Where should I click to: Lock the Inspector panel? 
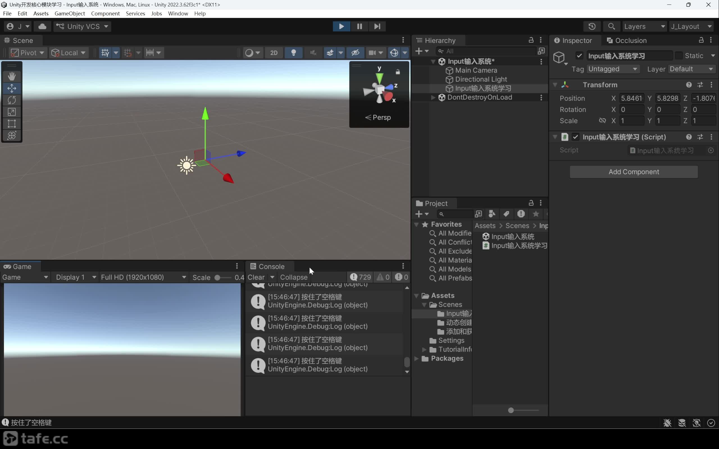click(701, 40)
